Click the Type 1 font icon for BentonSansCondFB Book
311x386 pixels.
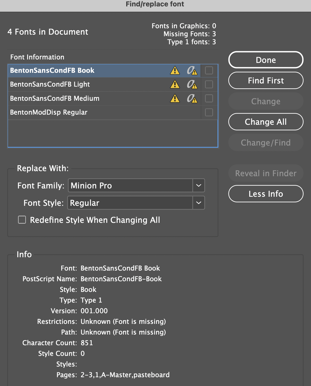click(x=193, y=70)
